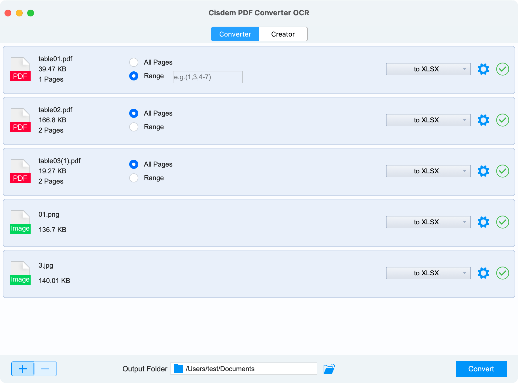Click the open folder icon near Output Folder
Viewport: 518px width, 383px height.
click(x=329, y=369)
